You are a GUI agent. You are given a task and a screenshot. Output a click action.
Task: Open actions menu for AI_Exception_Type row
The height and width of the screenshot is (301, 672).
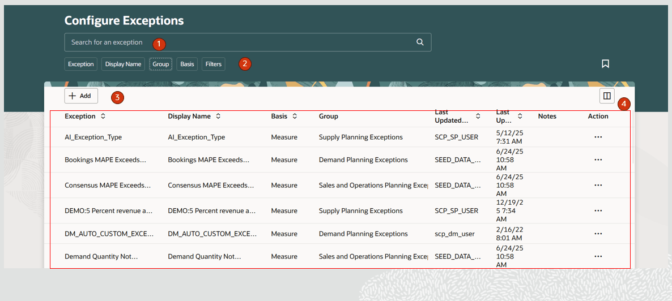[x=598, y=137]
